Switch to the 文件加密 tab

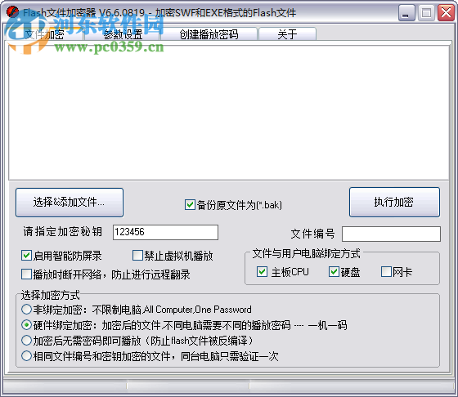point(44,33)
